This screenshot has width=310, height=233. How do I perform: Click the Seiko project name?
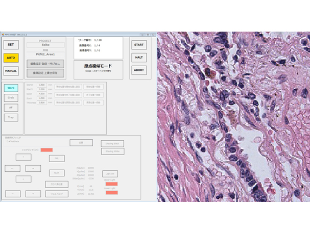(45, 45)
